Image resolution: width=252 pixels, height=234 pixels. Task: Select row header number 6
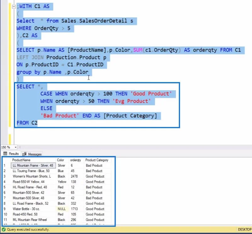coord(6,192)
